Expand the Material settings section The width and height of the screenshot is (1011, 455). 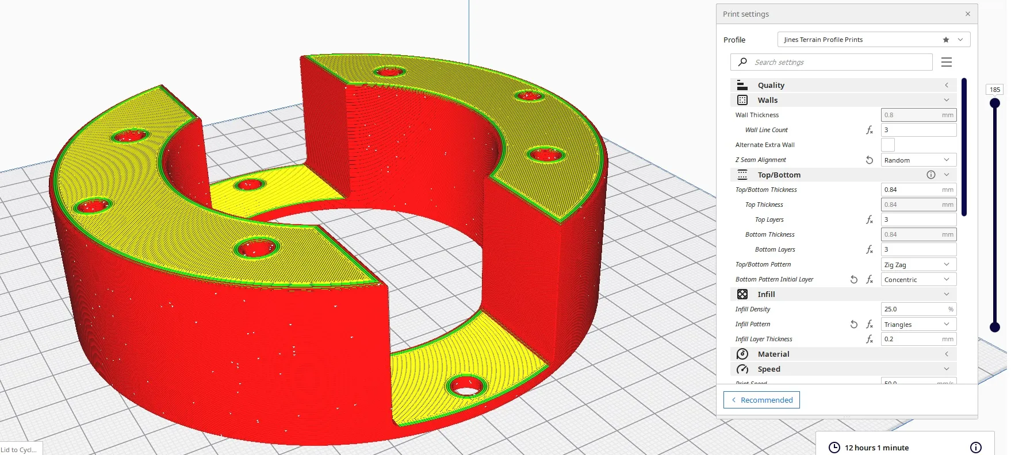[843, 354]
